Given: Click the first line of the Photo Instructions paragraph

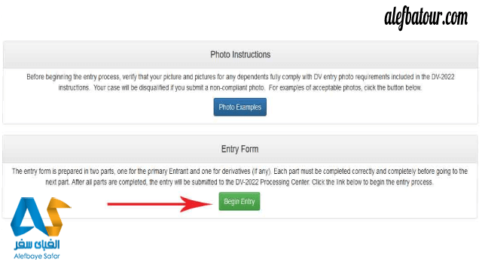Looking at the screenshot, I should click(240, 77).
